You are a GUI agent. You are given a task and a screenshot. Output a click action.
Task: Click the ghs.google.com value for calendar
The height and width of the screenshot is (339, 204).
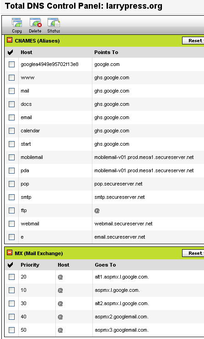[x=112, y=131]
